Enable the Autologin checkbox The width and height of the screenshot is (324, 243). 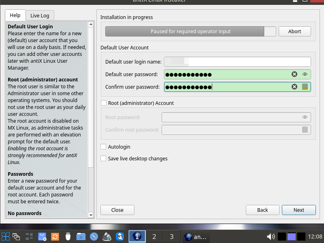pos(104,147)
